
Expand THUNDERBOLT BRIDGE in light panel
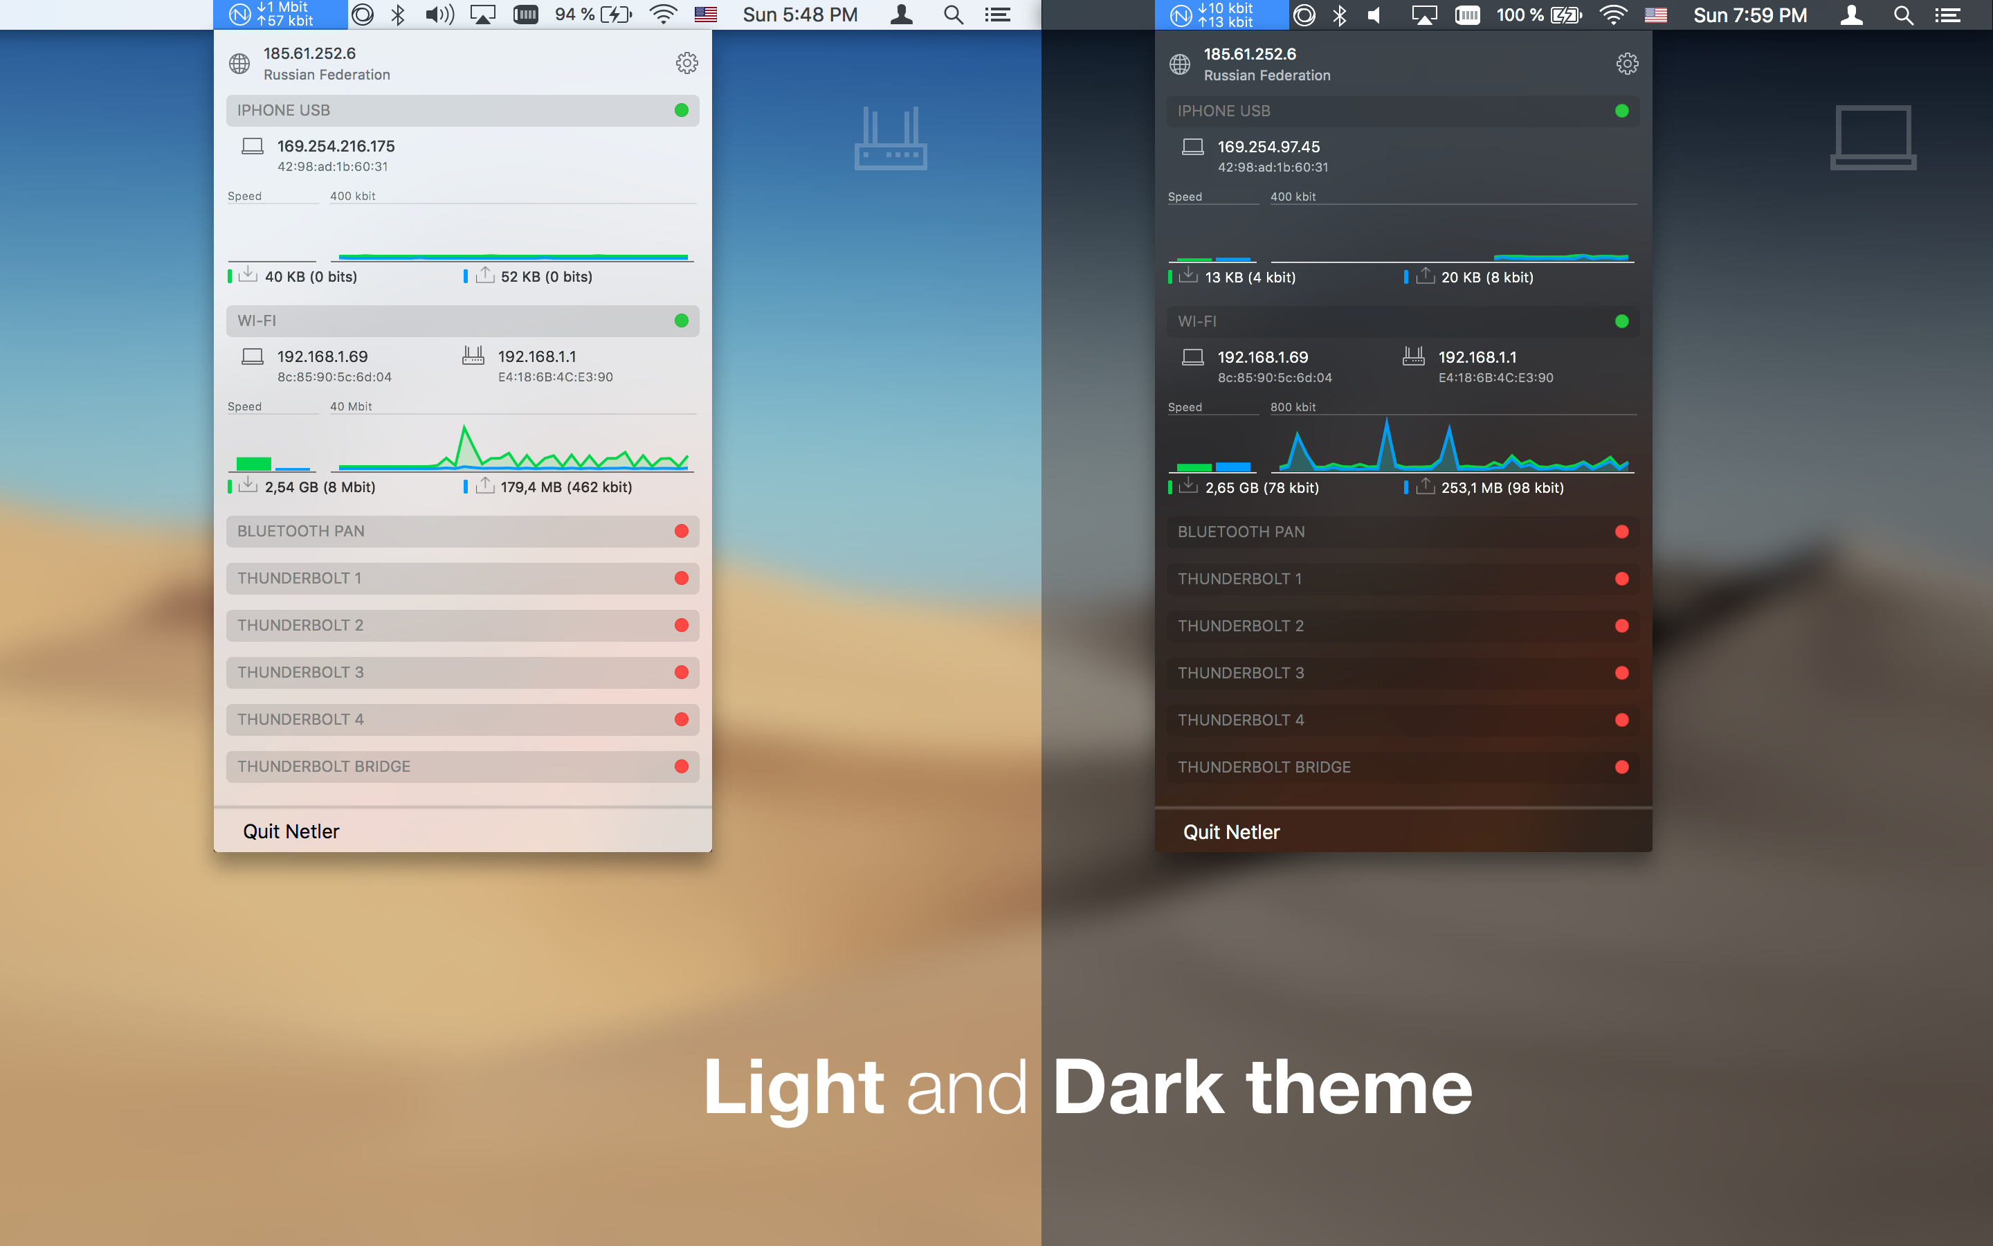click(463, 766)
